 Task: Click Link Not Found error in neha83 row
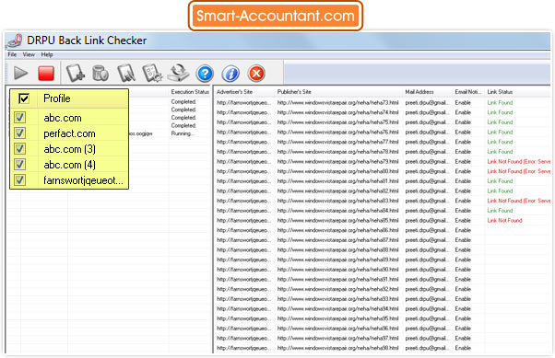click(518, 201)
